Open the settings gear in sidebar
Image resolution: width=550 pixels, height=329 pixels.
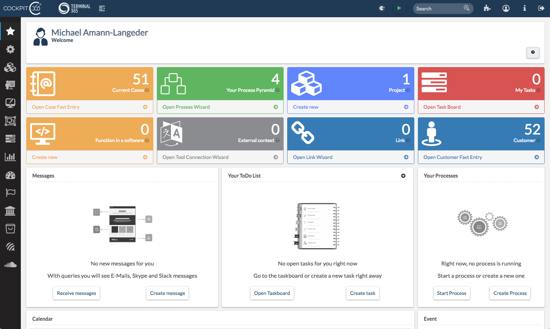pyautogui.click(x=10, y=49)
